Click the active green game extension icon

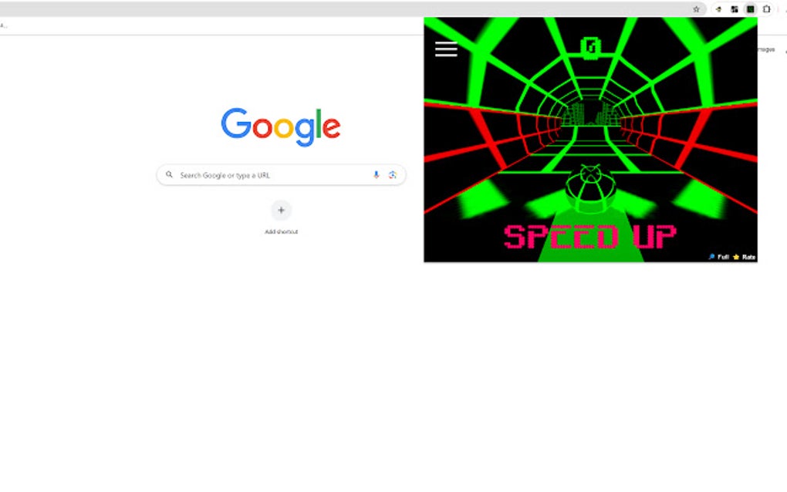751,9
